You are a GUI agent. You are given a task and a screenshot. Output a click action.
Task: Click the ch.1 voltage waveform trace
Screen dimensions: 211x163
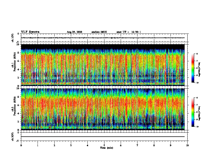pos(103,38)
